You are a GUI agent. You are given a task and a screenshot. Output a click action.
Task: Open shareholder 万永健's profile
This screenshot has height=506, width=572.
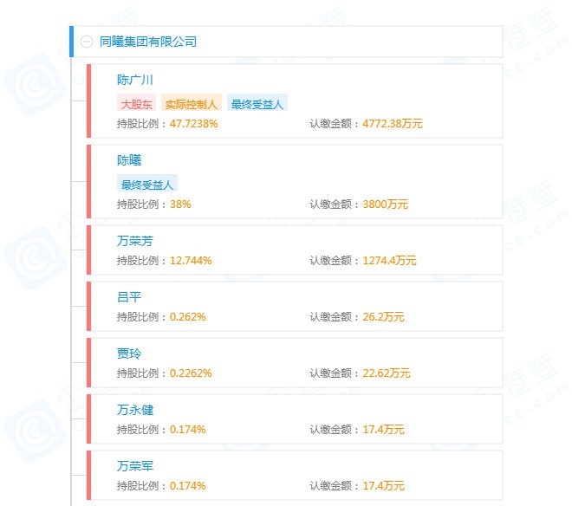(135, 410)
